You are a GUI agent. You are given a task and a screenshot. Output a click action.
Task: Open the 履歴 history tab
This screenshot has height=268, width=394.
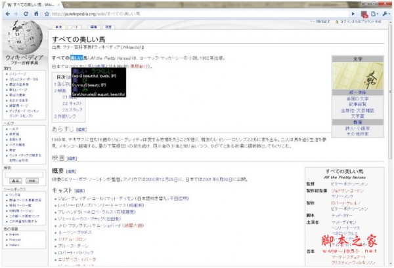108,27
